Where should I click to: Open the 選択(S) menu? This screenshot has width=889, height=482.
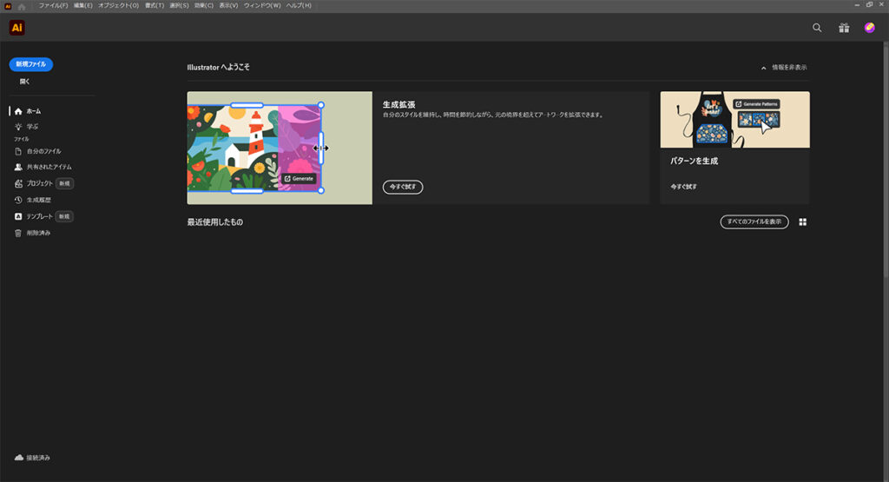pyautogui.click(x=179, y=5)
